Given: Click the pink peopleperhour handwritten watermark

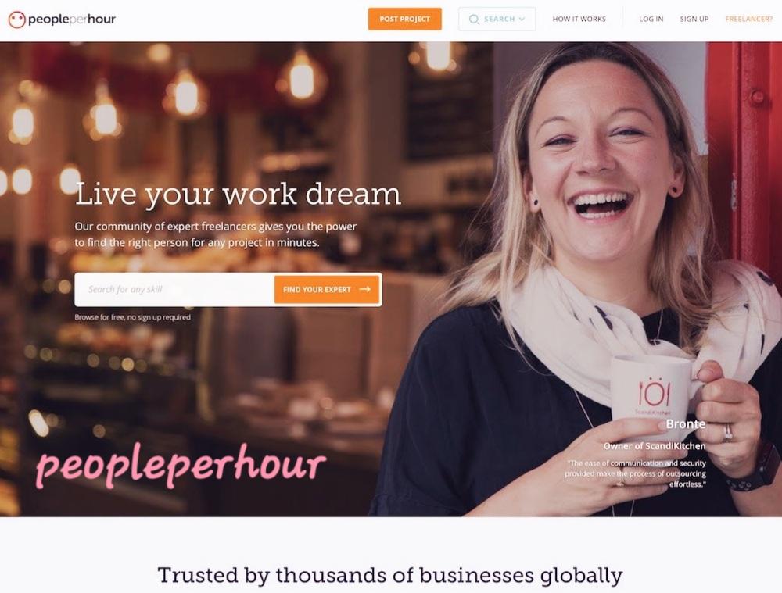Looking at the screenshot, I should (x=181, y=465).
